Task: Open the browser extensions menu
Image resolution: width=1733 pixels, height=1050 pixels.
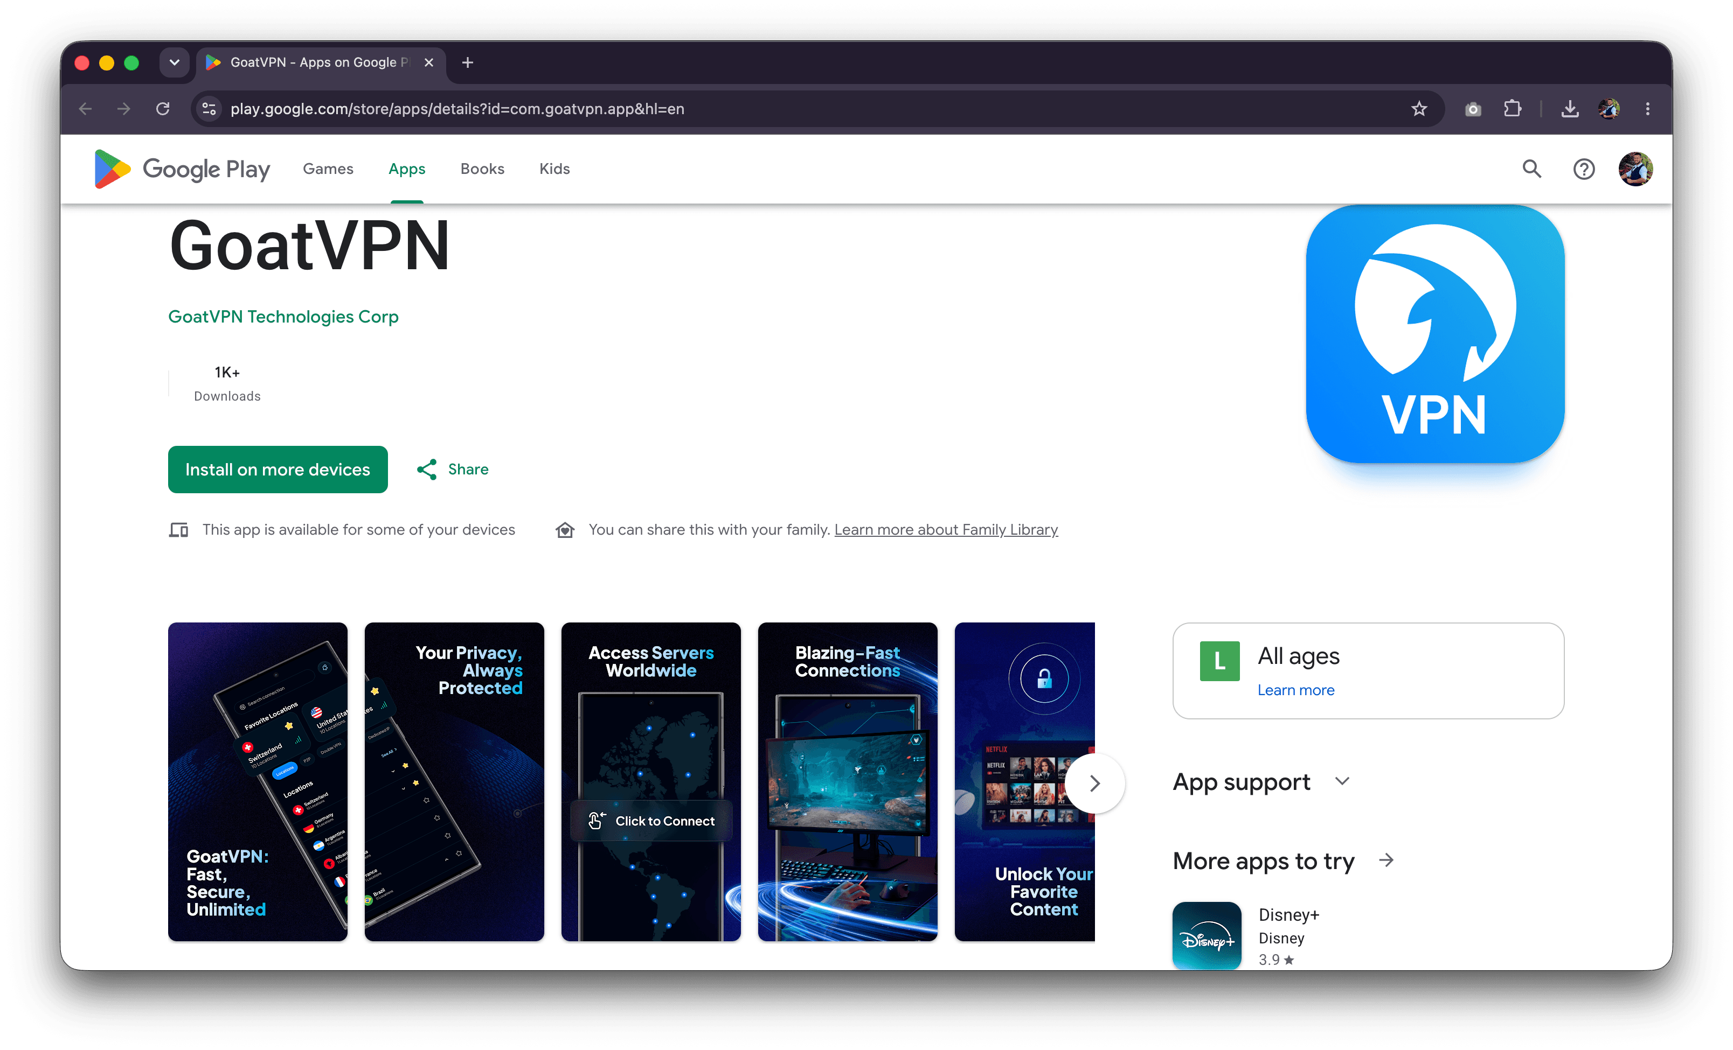Action: point(1512,109)
